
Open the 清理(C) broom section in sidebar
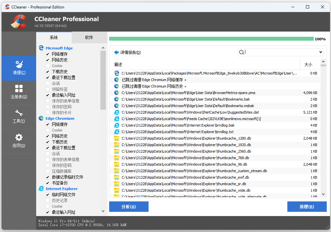pyautogui.click(x=19, y=68)
